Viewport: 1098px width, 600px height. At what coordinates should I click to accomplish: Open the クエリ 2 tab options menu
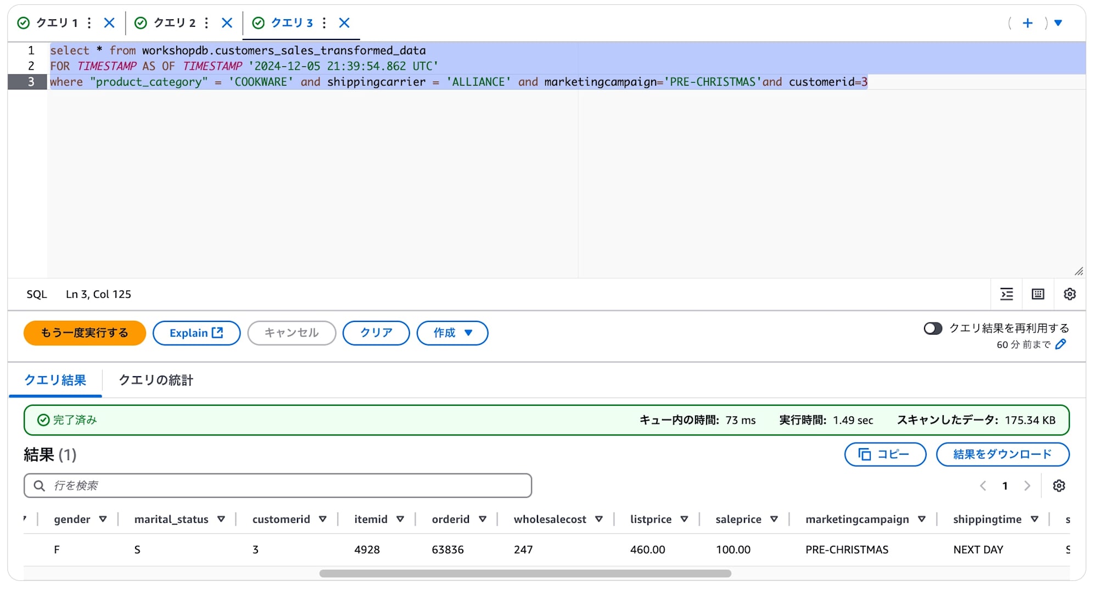[206, 22]
